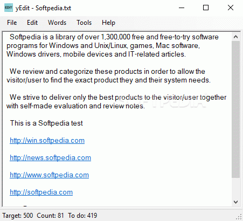The image size is (243, 221).
Task: Open the Help menu
Action: [108, 23]
